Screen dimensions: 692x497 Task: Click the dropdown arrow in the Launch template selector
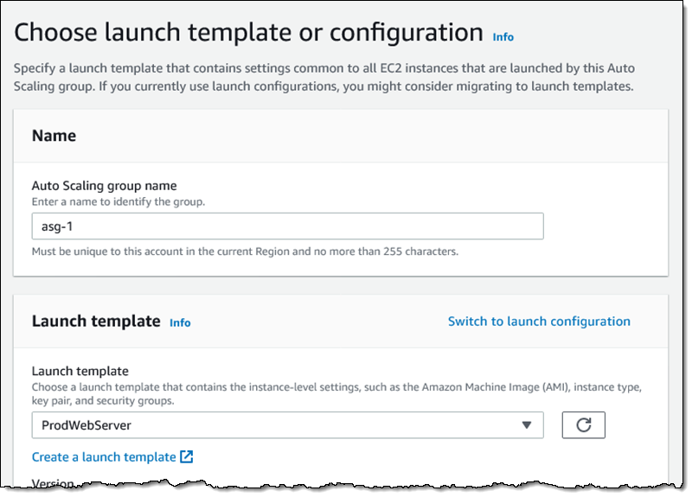(526, 425)
